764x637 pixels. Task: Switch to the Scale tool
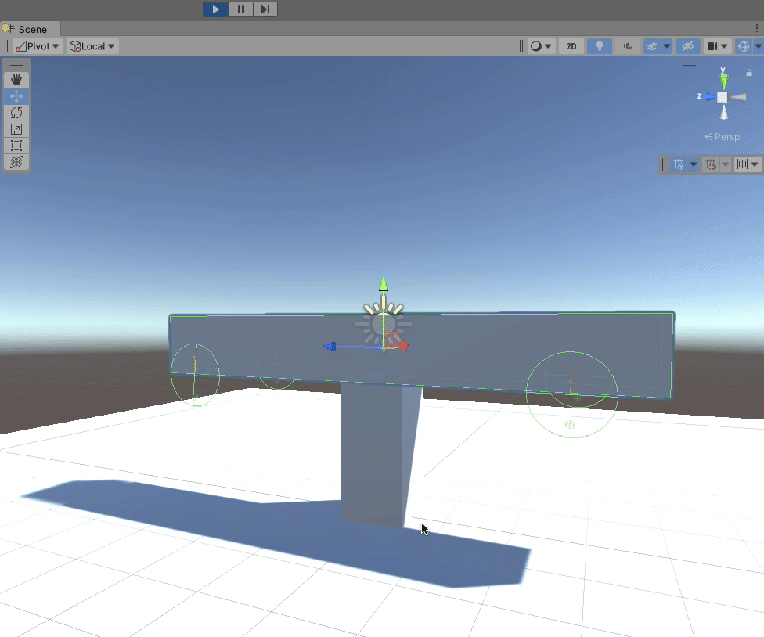pos(16,128)
